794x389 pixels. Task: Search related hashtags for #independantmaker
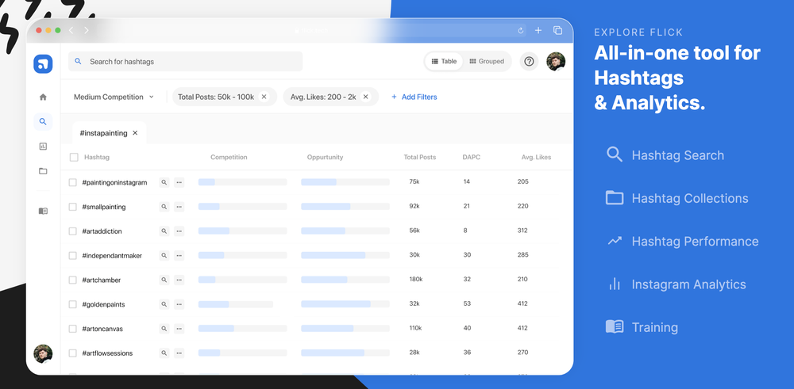coord(164,256)
